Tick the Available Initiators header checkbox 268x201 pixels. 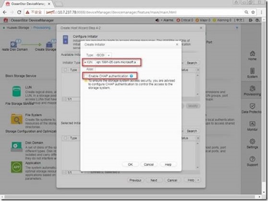65,70
